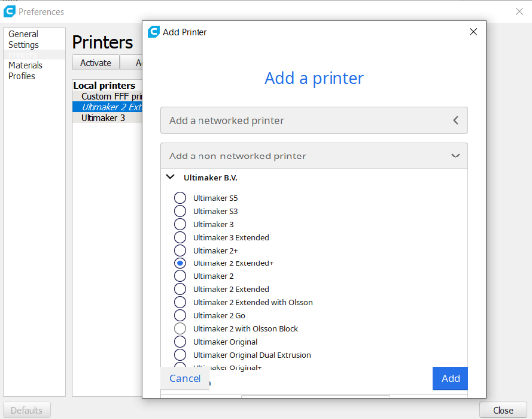Screen dimensions: 532x419
Task: Expand the Add a networked printer section
Action: tap(314, 120)
